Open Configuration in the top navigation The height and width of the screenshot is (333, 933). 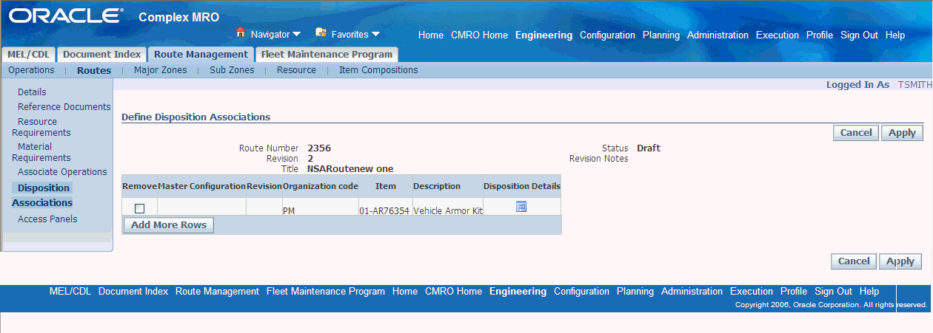coord(607,35)
